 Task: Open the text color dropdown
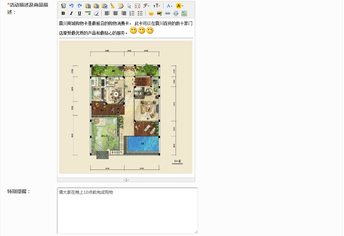coord(170,6)
